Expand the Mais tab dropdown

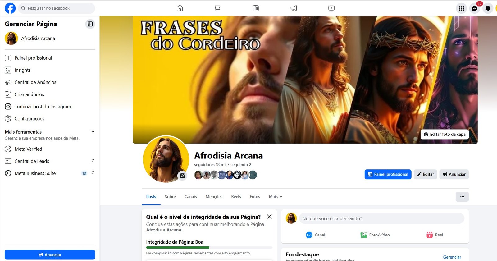click(276, 197)
